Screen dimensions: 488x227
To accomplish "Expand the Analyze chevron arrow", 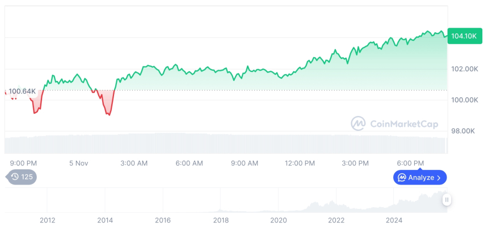I will tap(439, 178).
